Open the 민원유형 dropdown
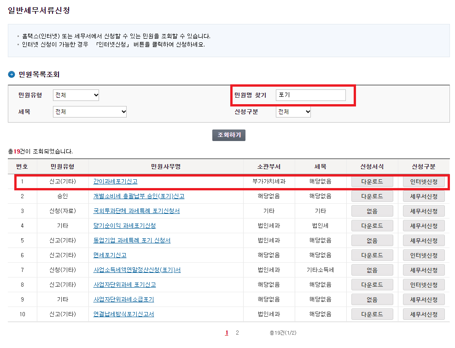 [76, 95]
